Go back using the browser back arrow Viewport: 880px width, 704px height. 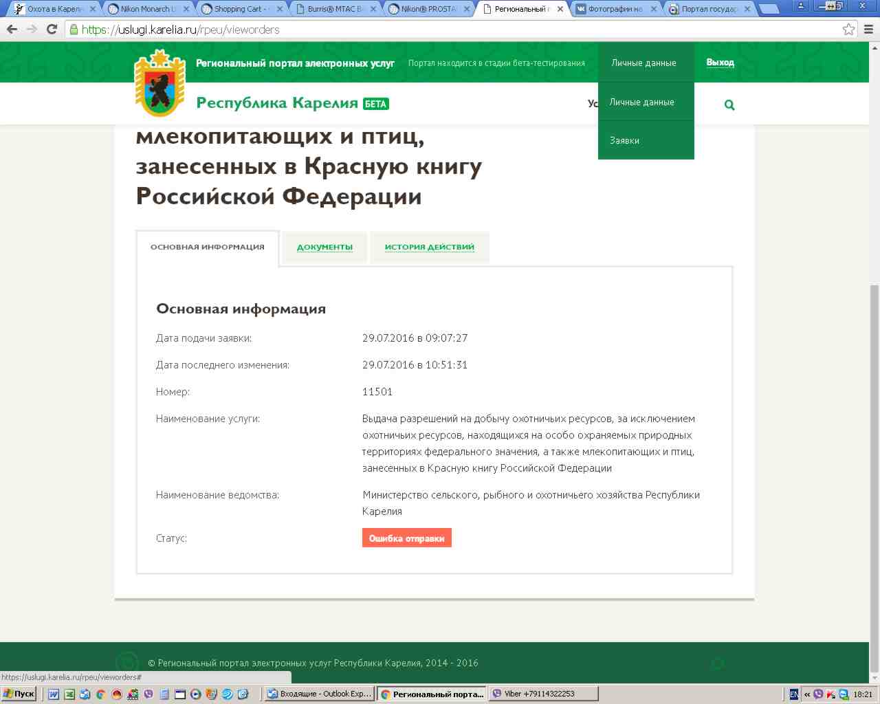click(12, 30)
